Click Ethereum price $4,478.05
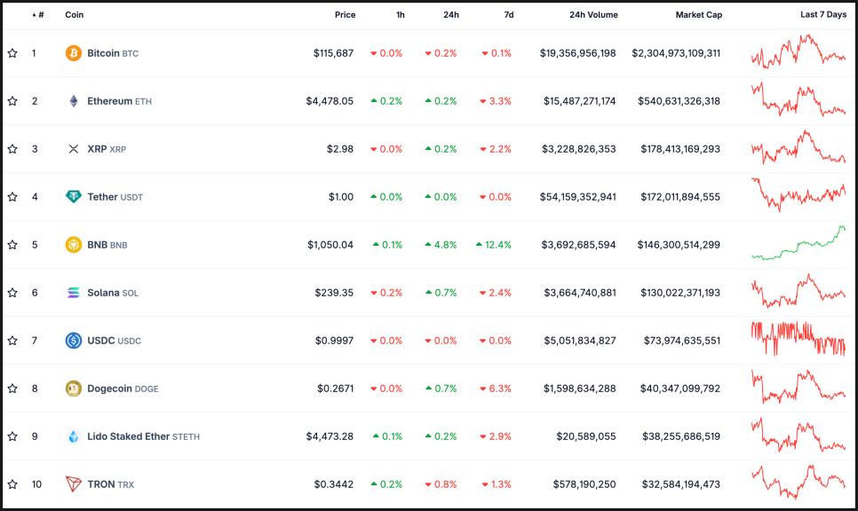858x511 pixels. pos(330,101)
